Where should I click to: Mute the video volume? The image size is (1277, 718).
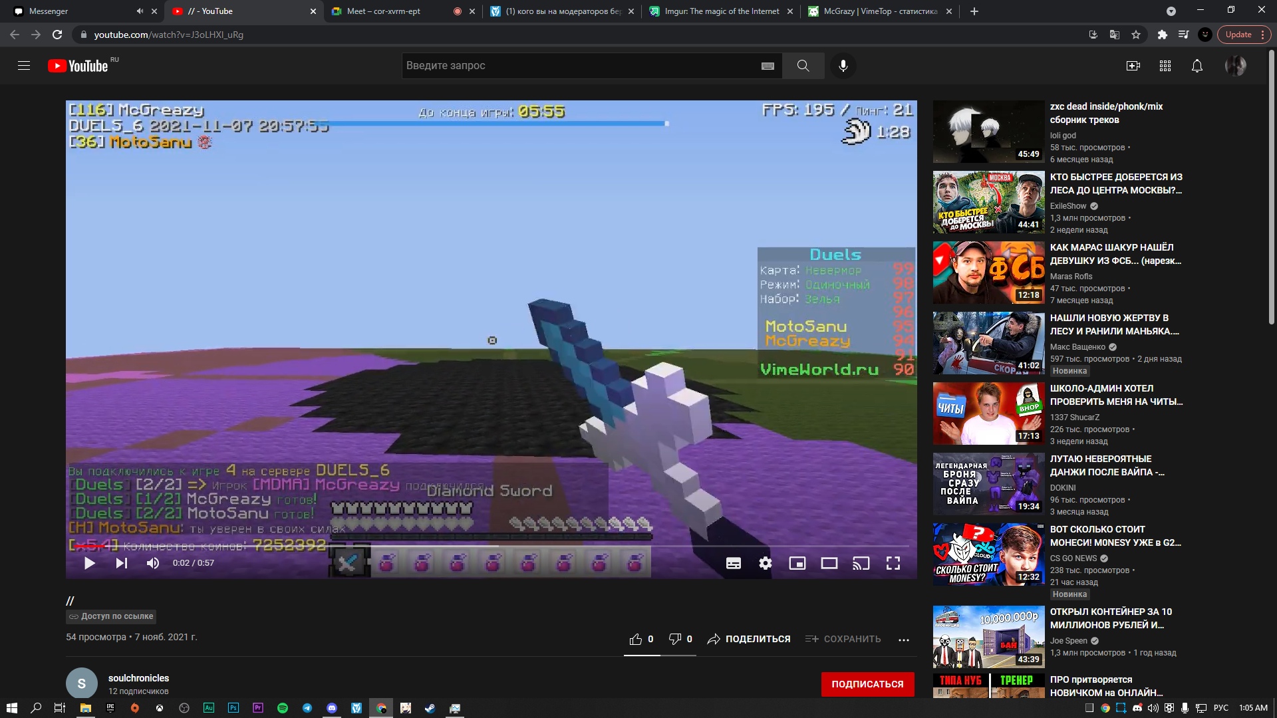(x=153, y=563)
